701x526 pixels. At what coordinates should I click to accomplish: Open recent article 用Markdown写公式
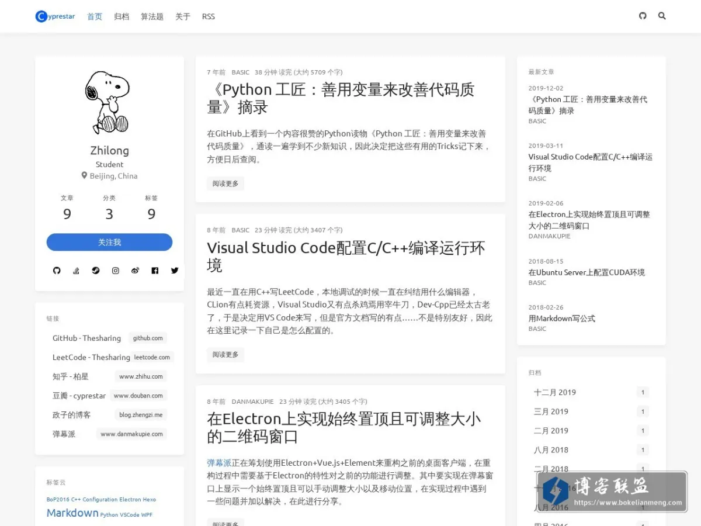point(562,319)
